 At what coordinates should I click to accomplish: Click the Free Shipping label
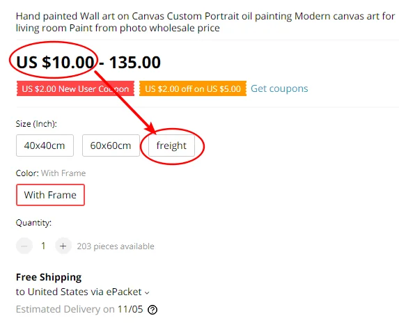click(x=49, y=277)
